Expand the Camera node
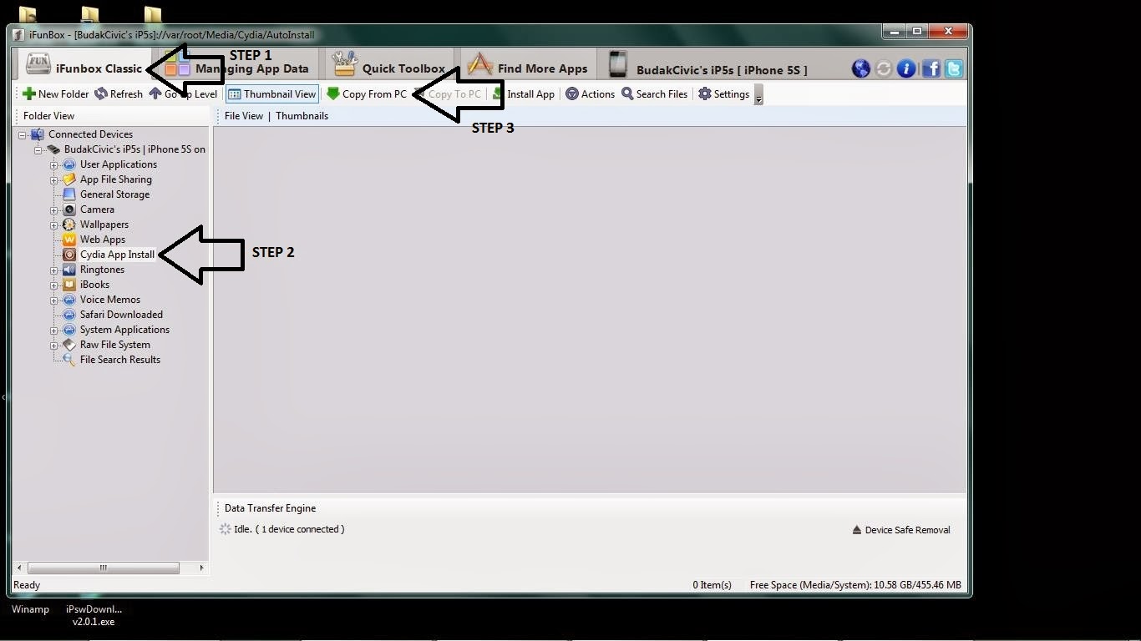The image size is (1141, 641). pos(54,209)
